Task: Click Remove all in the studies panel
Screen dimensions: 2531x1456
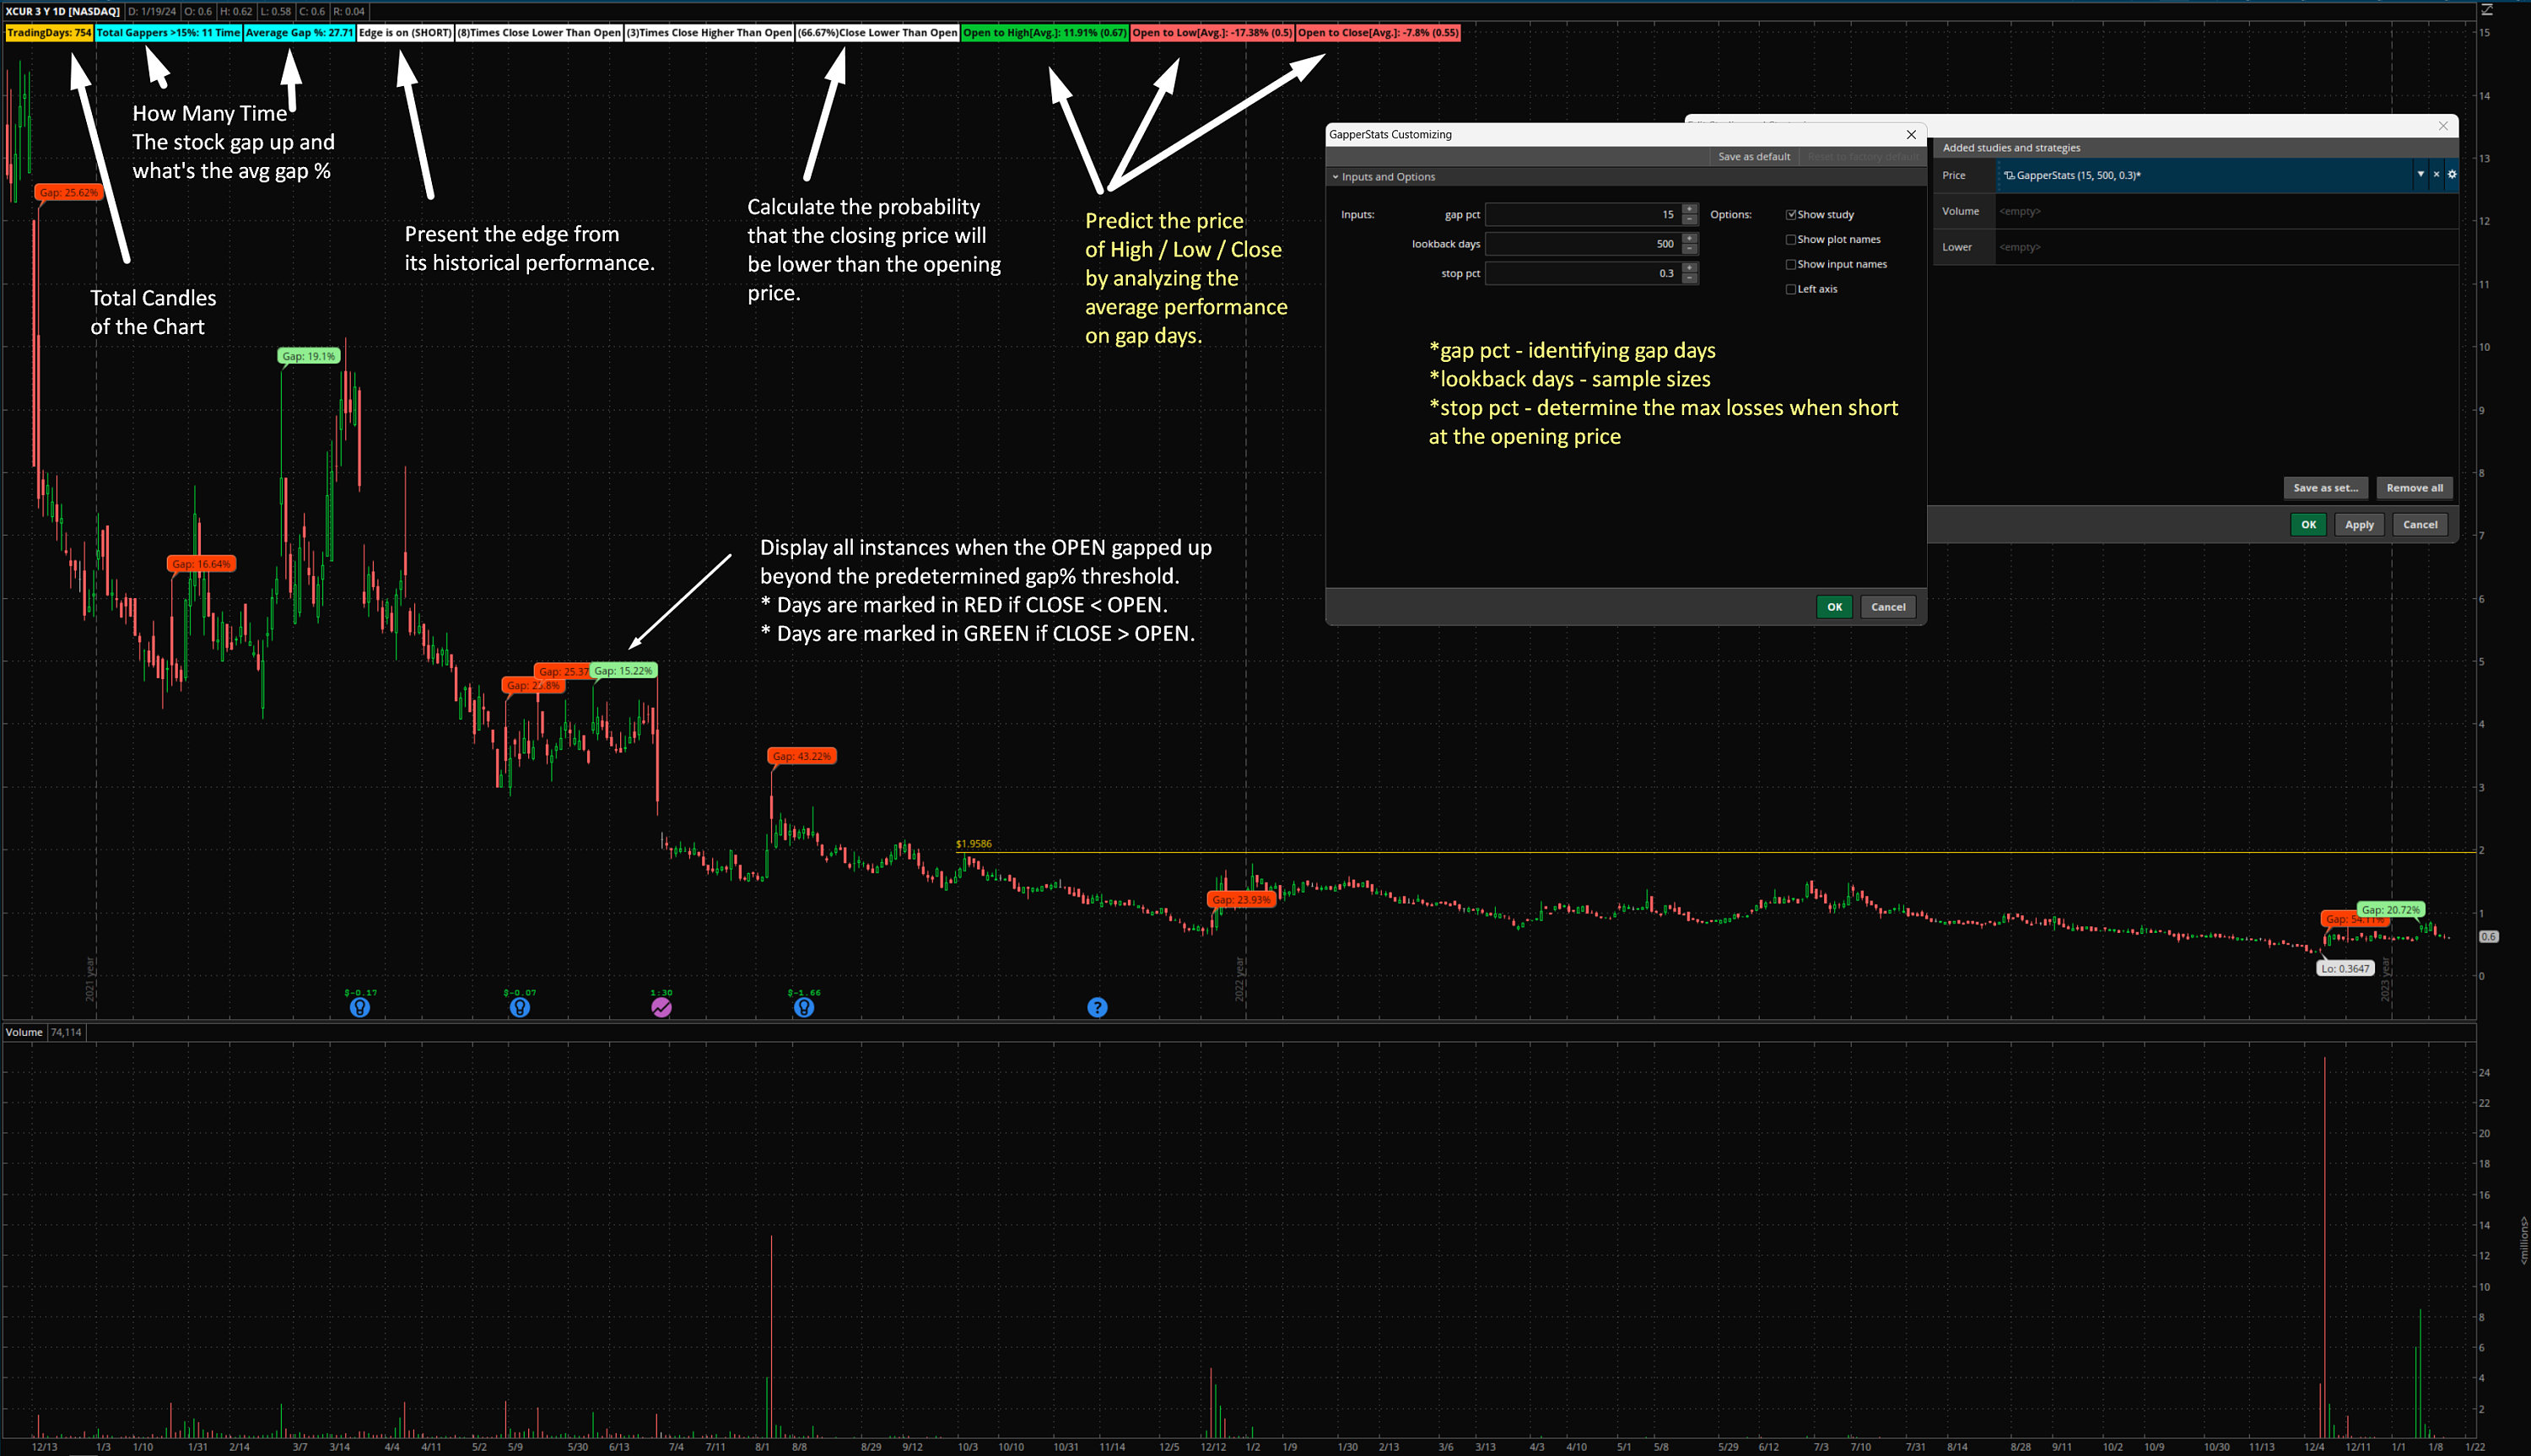Action: point(2415,488)
